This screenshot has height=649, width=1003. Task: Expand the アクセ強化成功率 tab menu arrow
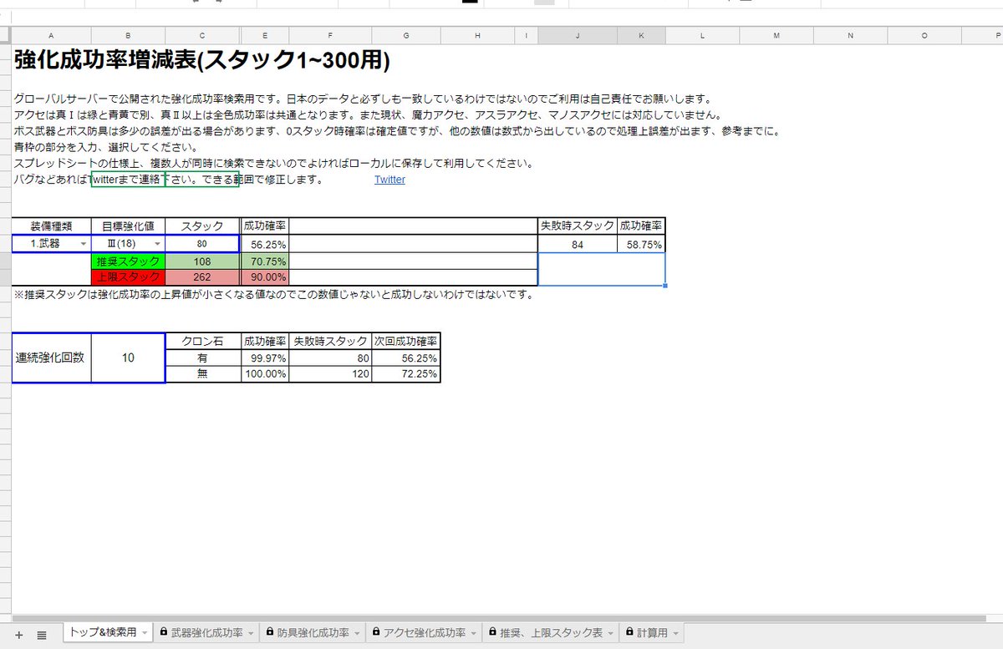(474, 634)
